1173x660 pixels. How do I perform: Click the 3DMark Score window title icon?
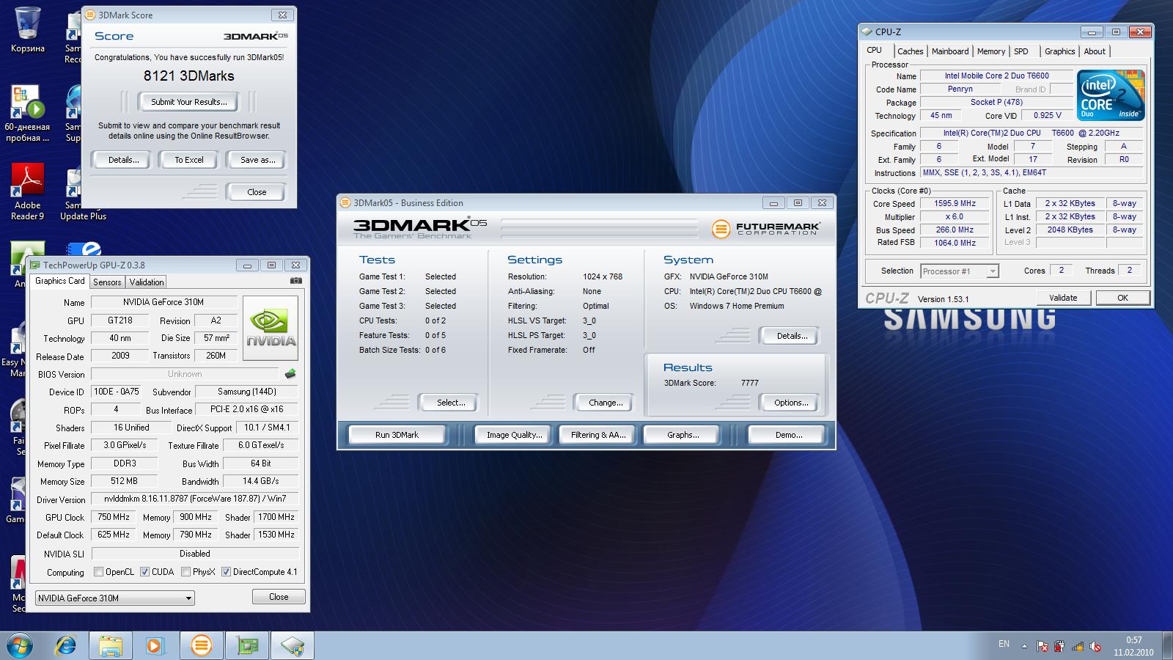pos(90,15)
